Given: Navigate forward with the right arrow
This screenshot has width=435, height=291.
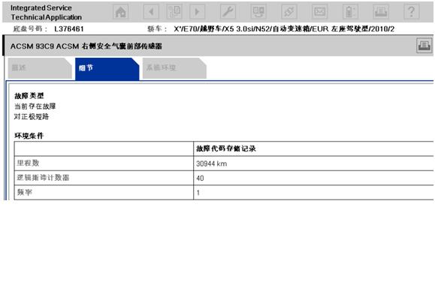Looking at the screenshot, I should (198, 12).
